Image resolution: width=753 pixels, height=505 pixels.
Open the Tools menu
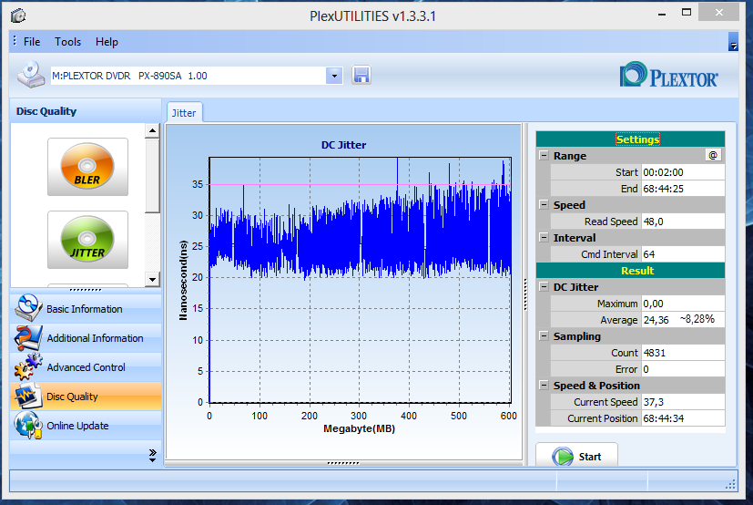click(67, 42)
